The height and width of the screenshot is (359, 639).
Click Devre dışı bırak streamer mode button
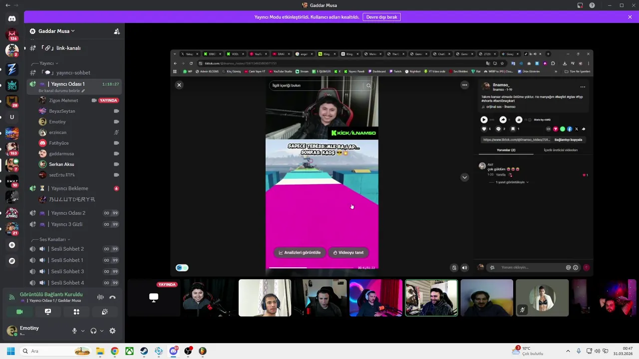click(382, 17)
